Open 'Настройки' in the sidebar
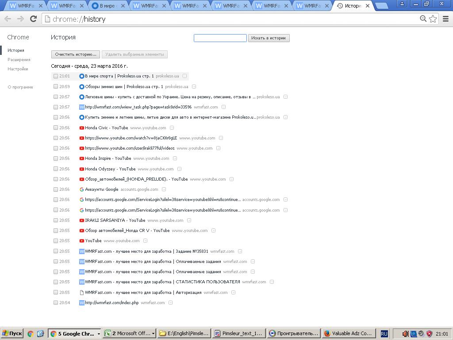453x340 pixels. (x=18, y=69)
